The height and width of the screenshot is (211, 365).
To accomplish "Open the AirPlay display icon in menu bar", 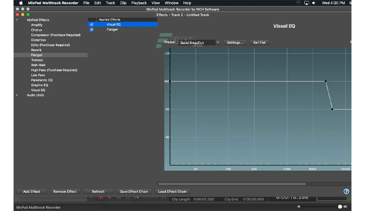I will [306, 3].
